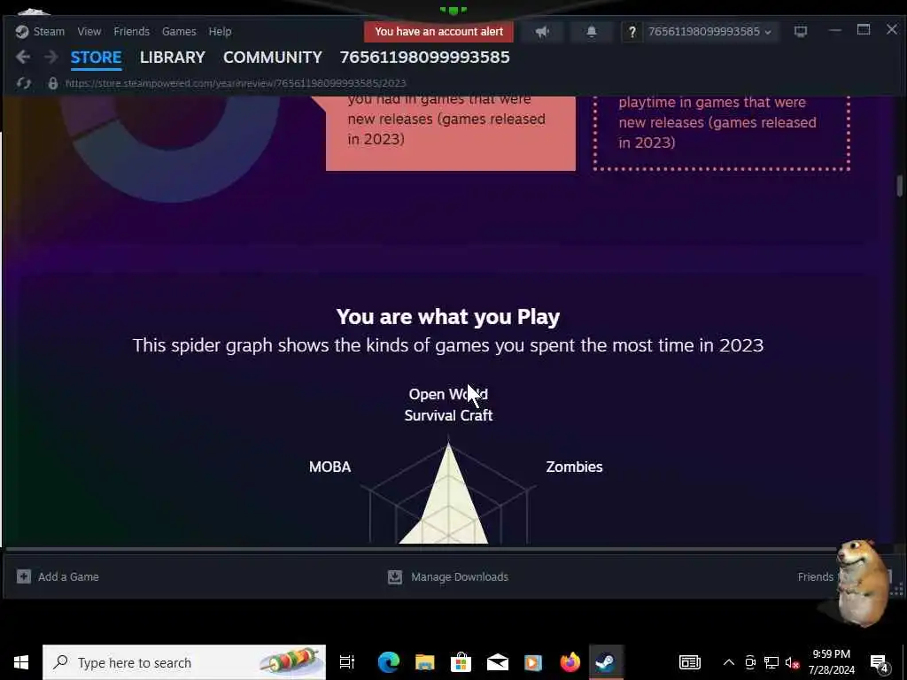The height and width of the screenshot is (680, 907).
Task: Launch Firefox from taskbar
Action: point(570,662)
